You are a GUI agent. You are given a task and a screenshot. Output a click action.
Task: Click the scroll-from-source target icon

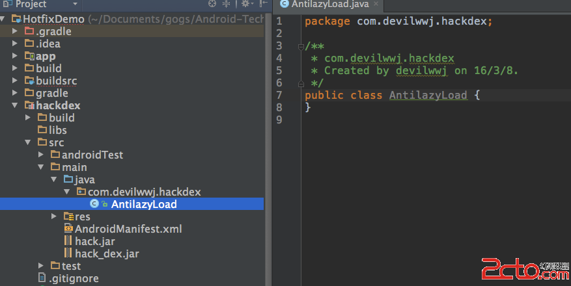click(x=212, y=4)
